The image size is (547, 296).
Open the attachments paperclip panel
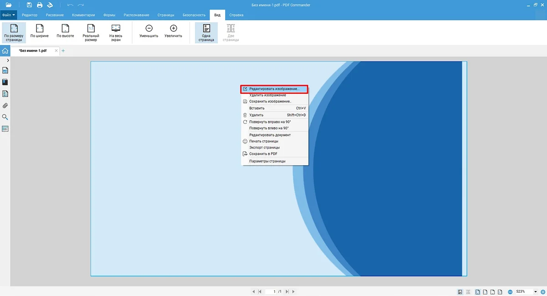pos(5,106)
